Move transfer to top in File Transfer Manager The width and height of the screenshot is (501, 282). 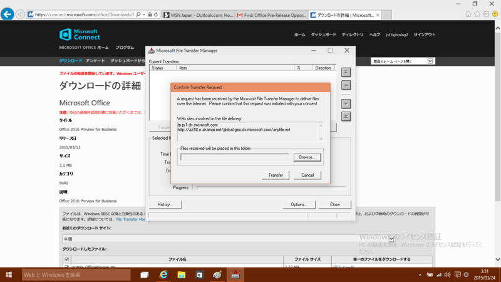[346, 72]
